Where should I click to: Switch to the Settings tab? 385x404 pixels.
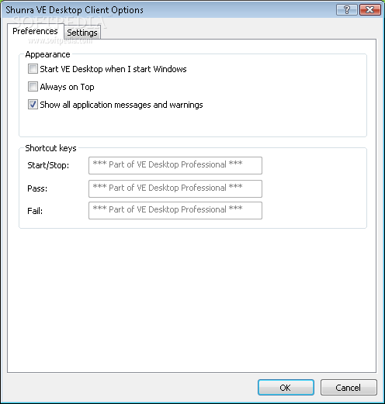point(82,33)
